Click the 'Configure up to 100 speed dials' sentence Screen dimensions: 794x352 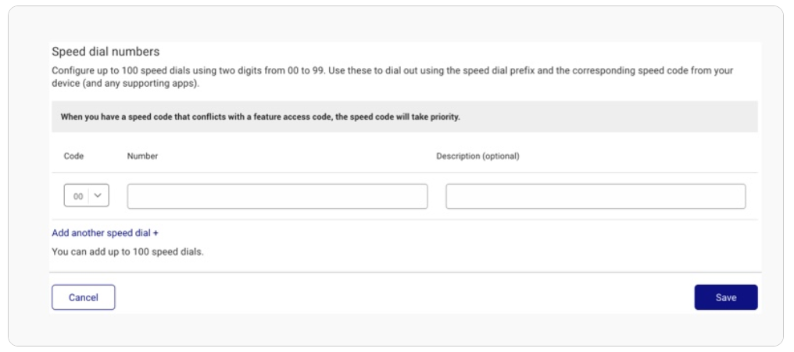click(188, 70)
